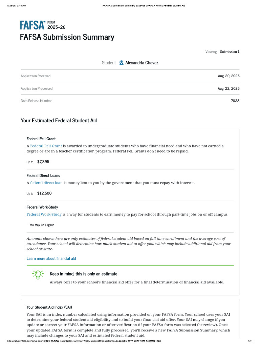Click the You May Be Eligible badge
Image resolution: width=260 pixels, height=347 pixels.
pyautogui.click(x=42, y=225)
